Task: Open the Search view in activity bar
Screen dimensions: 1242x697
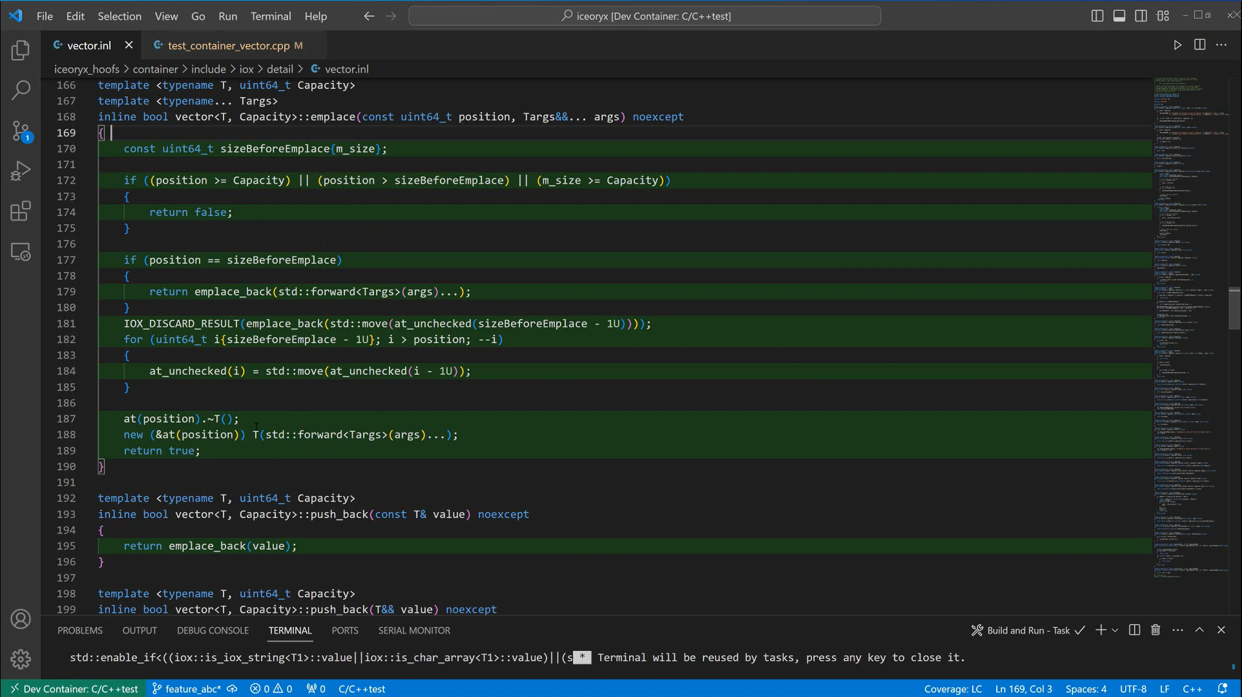Action: 20,90
